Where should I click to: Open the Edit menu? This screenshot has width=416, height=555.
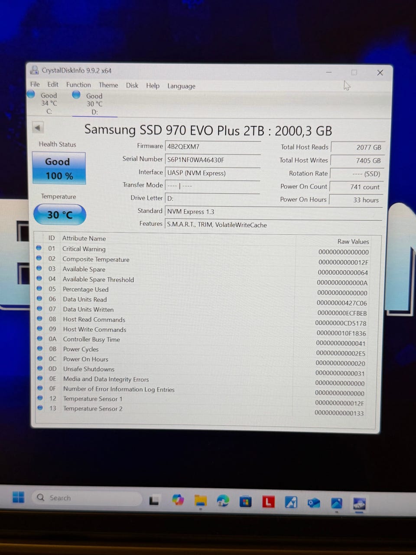coord(53,85)
